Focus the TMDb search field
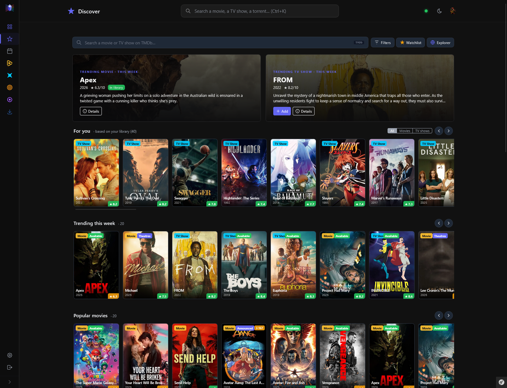507x388 pixels. [220, 43]
